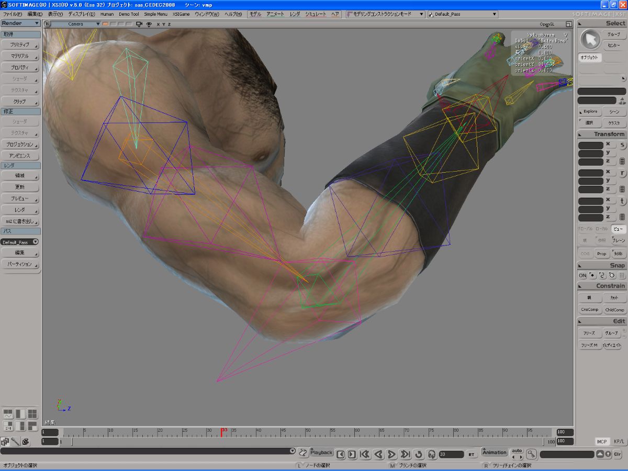Open the Demo Tool menu
This screenshot has width=628, height=471.
[129, 14]
